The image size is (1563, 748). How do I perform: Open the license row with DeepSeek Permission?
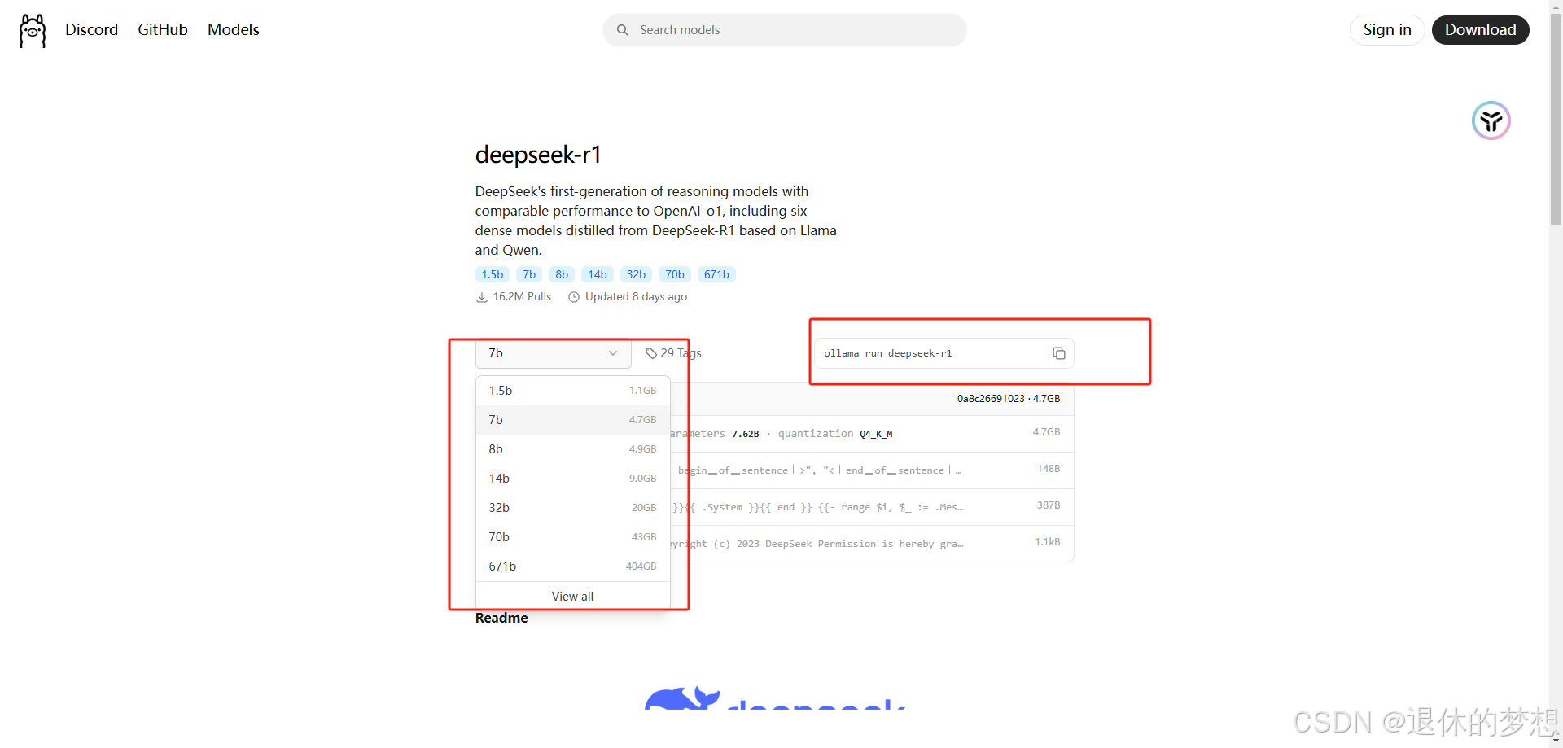coord(872,544)
